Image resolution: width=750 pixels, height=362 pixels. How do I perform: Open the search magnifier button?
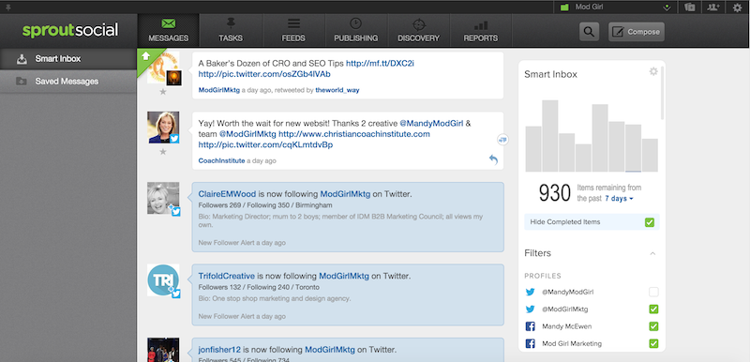click(x=590, y=32)
